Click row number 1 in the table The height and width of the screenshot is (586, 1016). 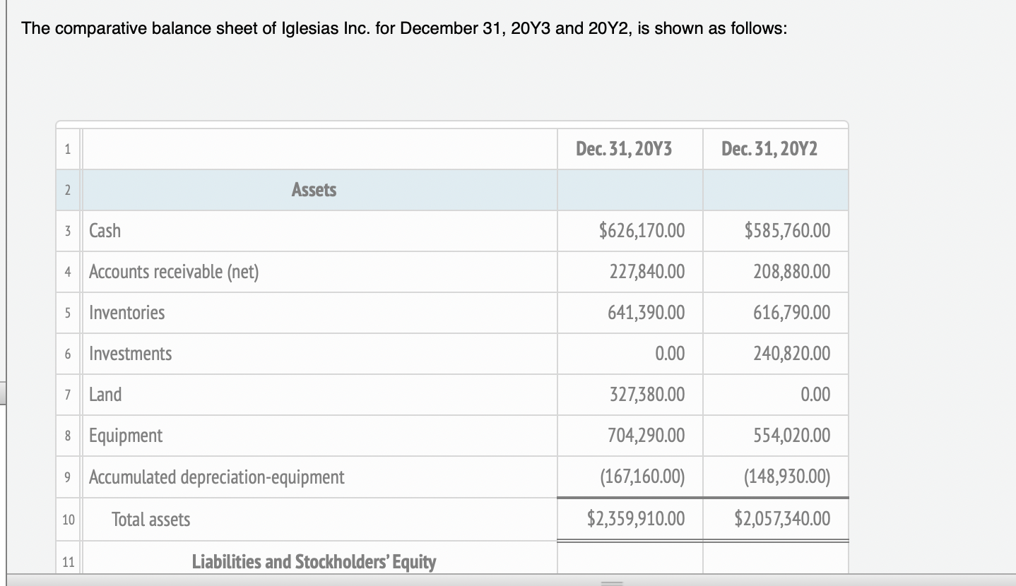coord(67,149)
